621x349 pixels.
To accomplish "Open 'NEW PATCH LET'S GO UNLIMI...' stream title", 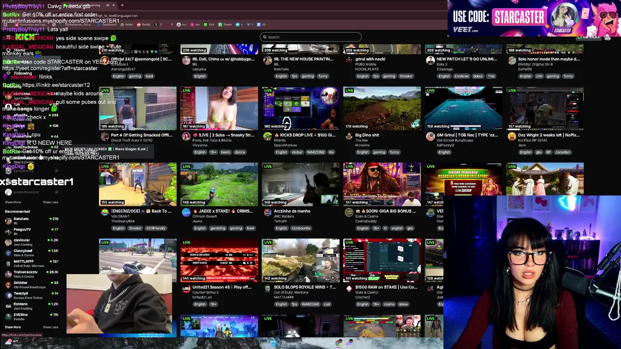I will [x=467, y=59].
